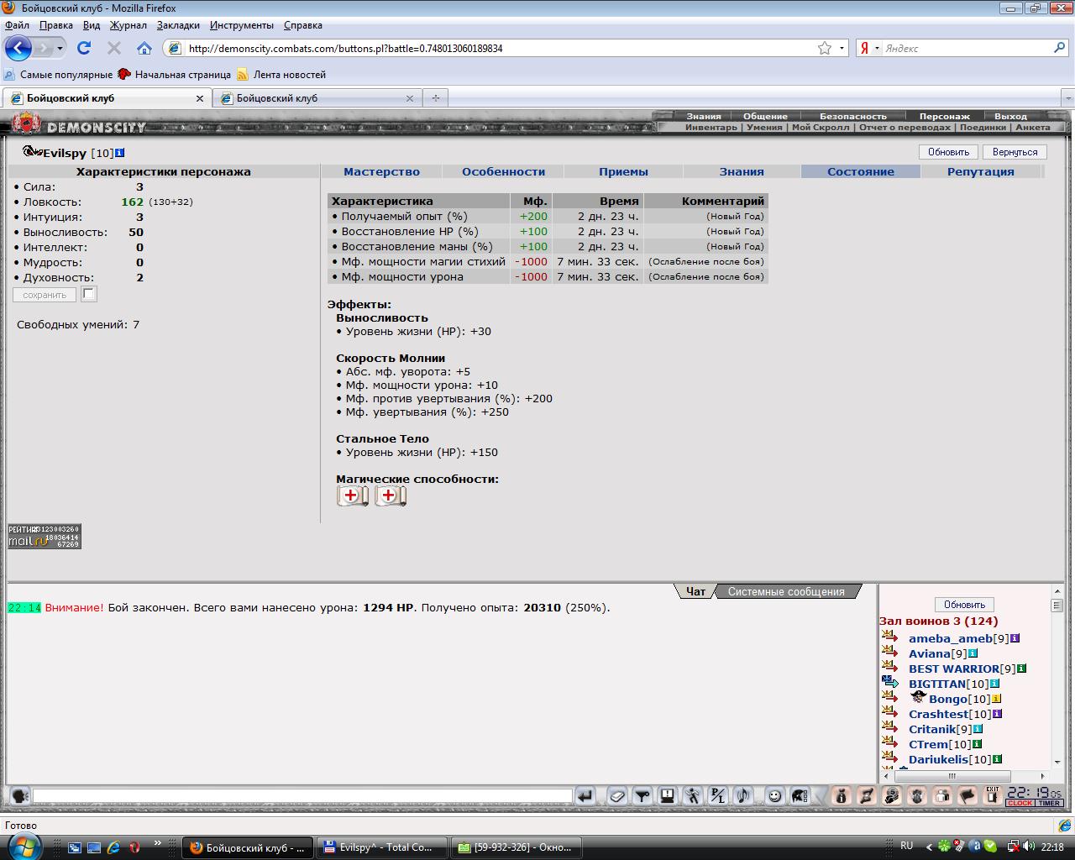Open the Поединки link
The image size is (1075, 860).
[983, 128]
